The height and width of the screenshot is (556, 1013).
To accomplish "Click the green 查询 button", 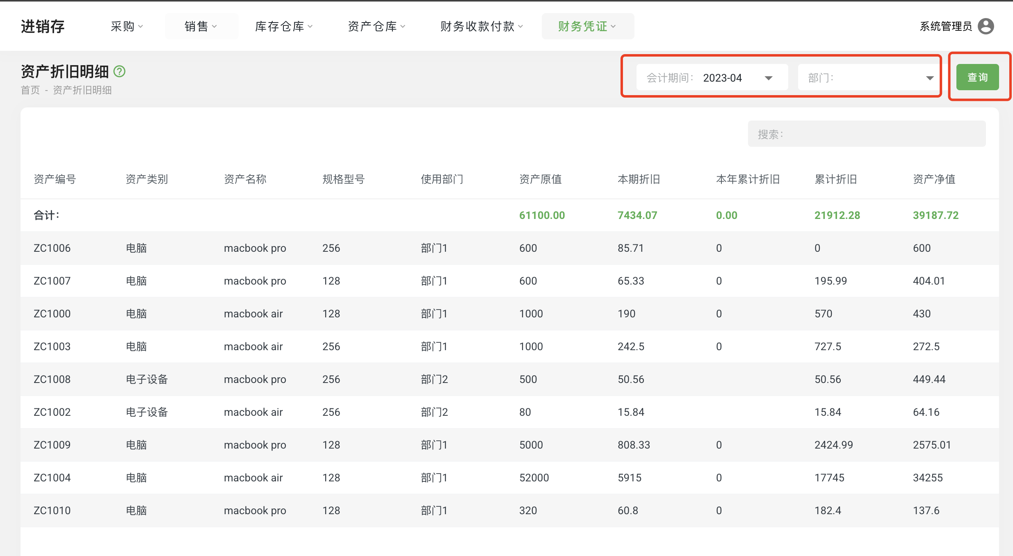I will click(x=977, y=77).
